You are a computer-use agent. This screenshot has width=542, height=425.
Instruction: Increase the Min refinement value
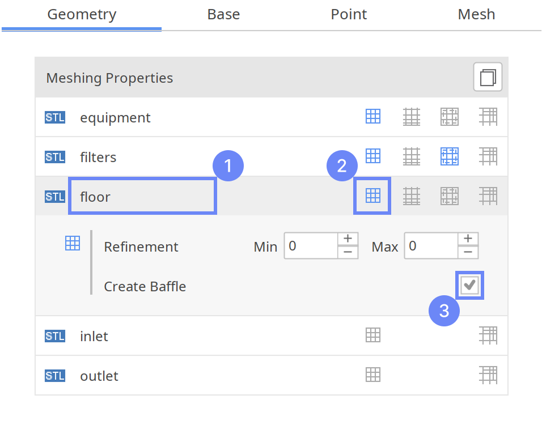[348, 239]
